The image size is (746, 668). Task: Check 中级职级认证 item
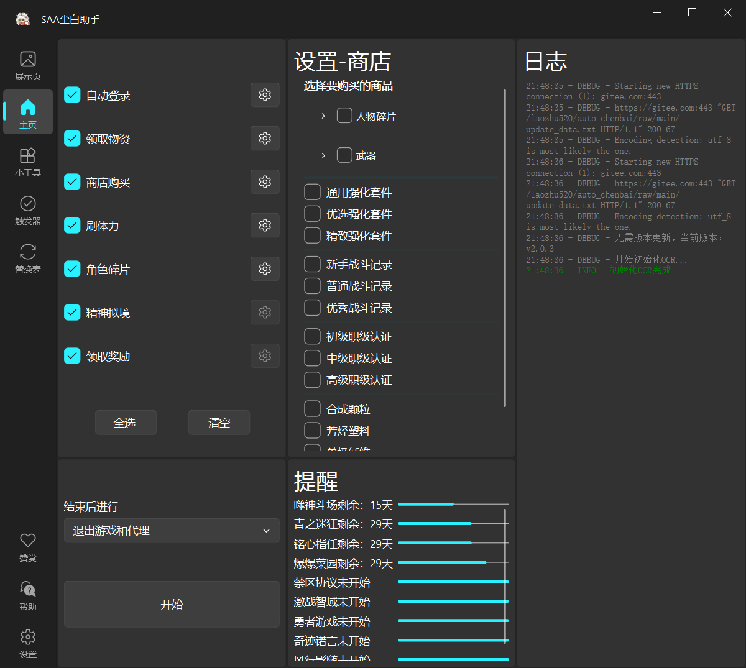pos(312,358)
